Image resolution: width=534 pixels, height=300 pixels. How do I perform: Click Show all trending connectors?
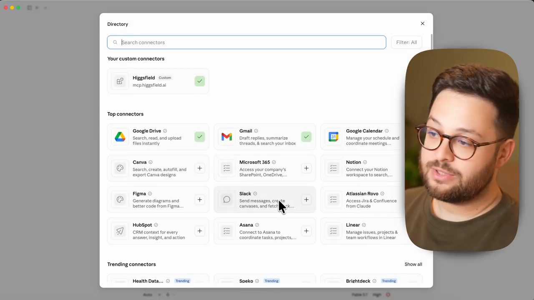[x=413, y=264]
